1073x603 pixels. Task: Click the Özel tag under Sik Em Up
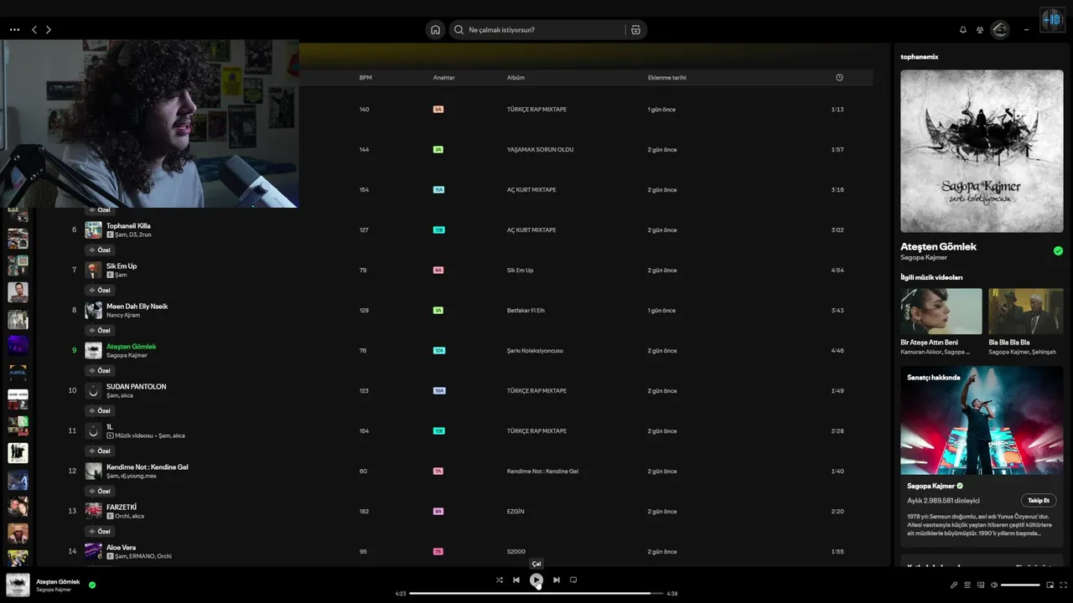(100, 290)
